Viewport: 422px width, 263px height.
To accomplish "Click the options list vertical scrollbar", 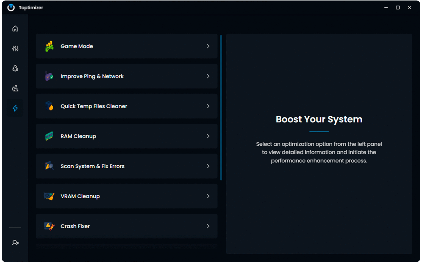I will [221, 108].
